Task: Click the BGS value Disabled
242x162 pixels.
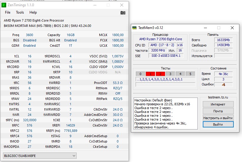Action: (x=30, y=40)
